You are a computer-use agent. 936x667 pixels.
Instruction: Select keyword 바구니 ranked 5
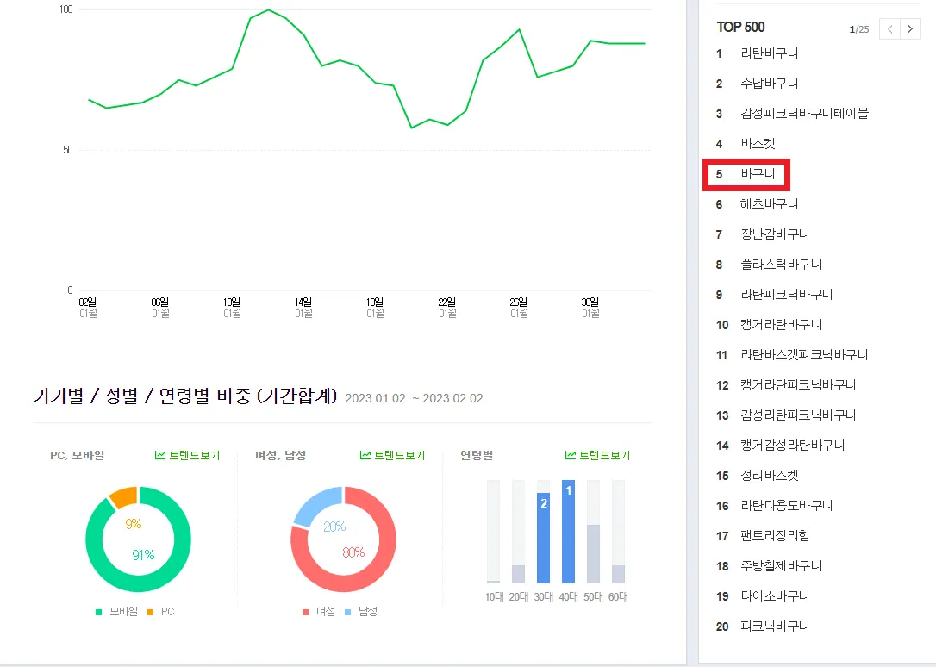tap(758, 173)
